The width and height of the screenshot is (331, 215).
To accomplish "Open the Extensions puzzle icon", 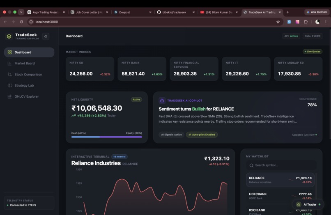I will (x=306, y=22).
